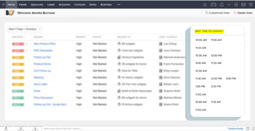Open the Deals tab
This screenshot has width=255, height=131.
(x=93, y=5)
